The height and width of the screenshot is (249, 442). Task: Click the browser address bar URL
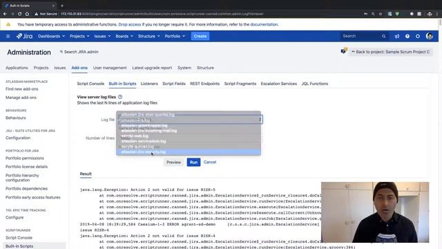click(x=162, y=14)
